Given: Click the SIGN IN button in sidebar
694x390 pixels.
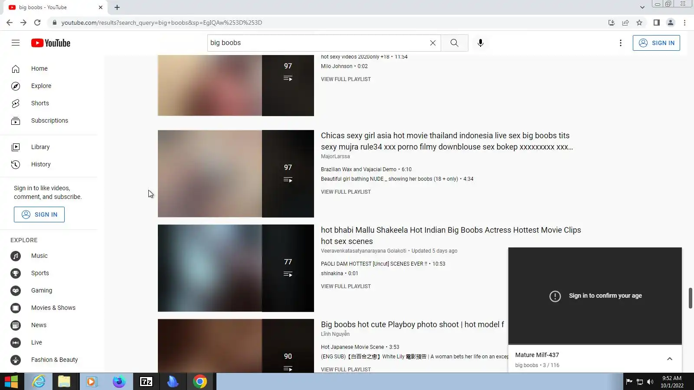Looking at the screenshot, I should click(x=39, y=214).
